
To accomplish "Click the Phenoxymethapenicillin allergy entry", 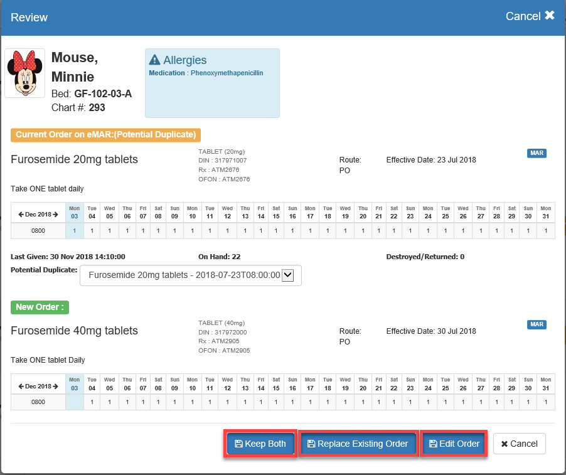I will point(226,73).
